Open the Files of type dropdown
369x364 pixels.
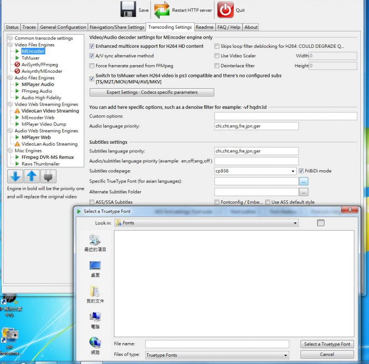286,355
